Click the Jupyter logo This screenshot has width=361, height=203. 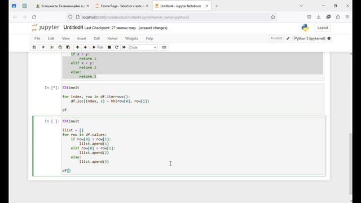click(45, 28)
